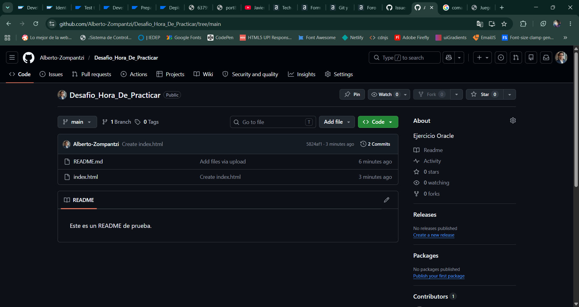Expand the Copilot dropdown arrow in header
This screenshot has height=307, width=579.
tap(459, 57)
